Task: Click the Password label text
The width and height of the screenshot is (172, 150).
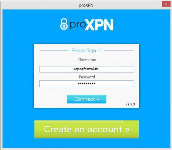Action: coord(87,77)
